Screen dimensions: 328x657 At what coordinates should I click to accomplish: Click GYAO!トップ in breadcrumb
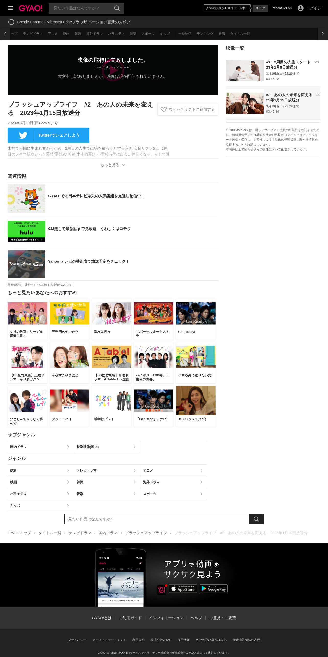click(19, 533)
